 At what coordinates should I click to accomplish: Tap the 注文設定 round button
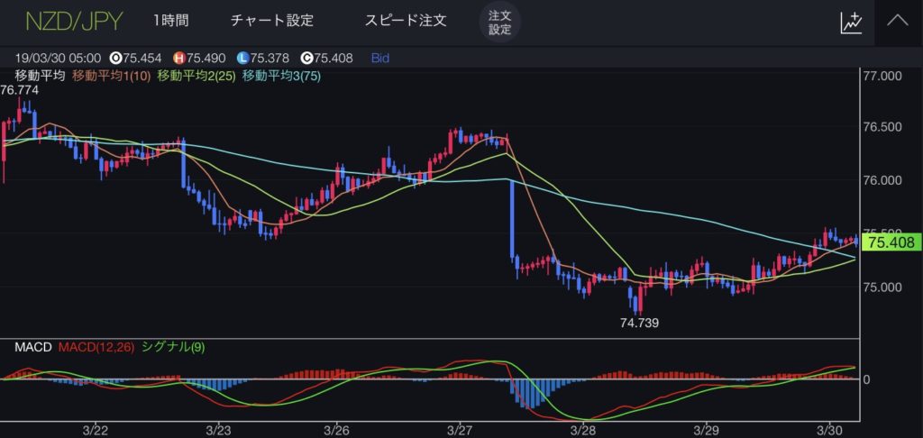499,23
